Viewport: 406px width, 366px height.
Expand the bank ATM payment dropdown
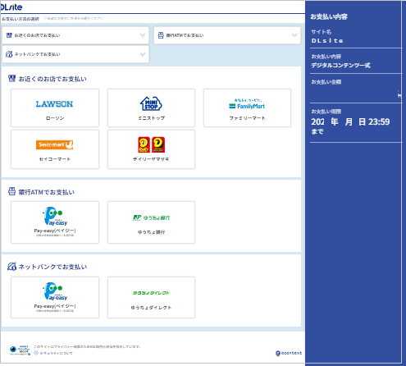pyautogui.click(x=227, y=35)
